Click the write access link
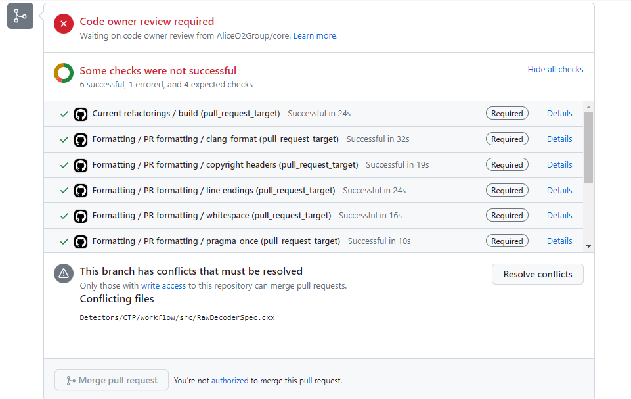Viewport: 631px width, 399px height. 163,286
